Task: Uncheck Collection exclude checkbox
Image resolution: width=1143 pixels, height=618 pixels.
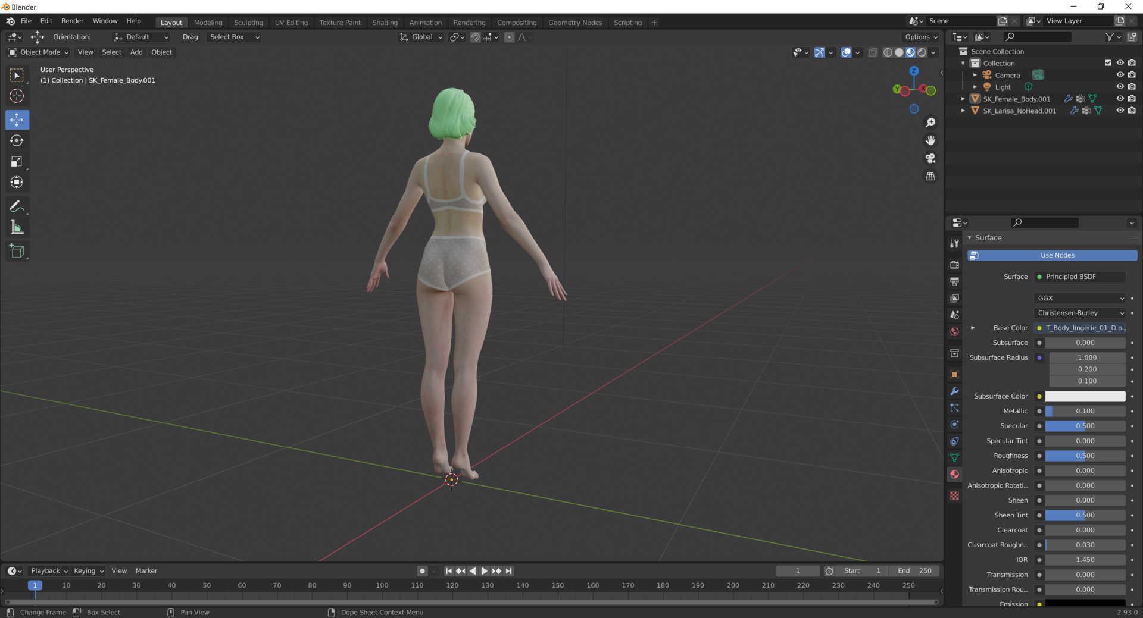Action: 1108,63
